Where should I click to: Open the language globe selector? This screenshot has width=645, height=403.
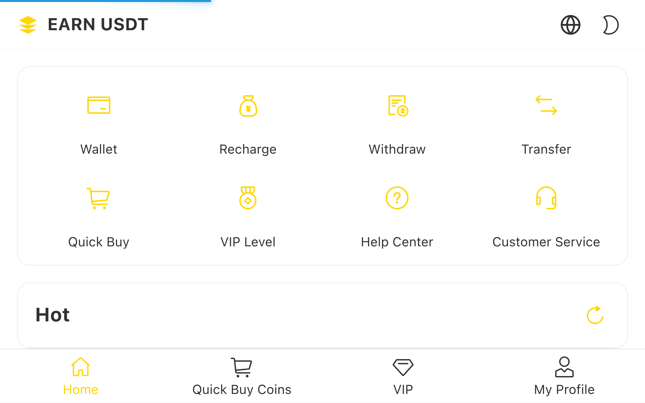[x=570, y=25]
